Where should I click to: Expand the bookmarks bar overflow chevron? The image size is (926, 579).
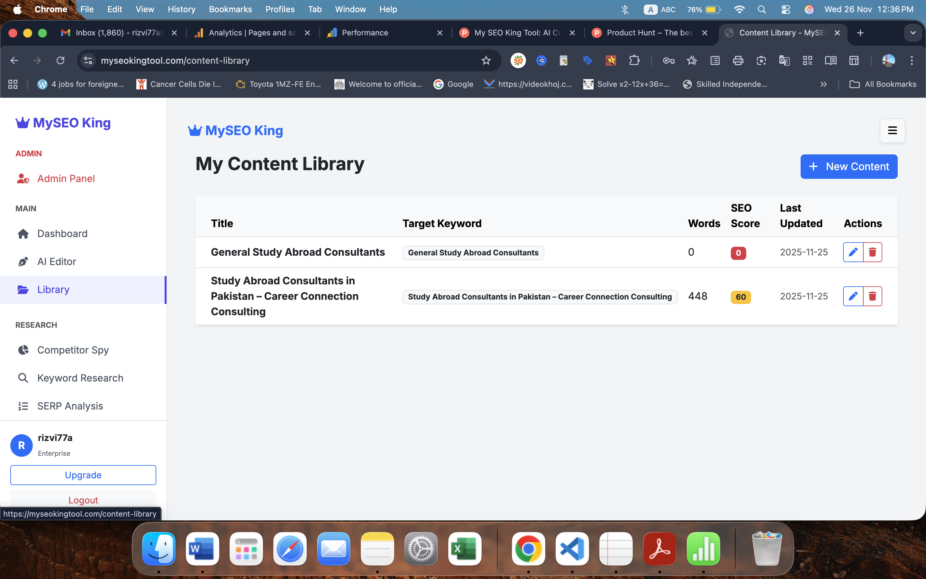pyautogui.click(x=824, y=84)
